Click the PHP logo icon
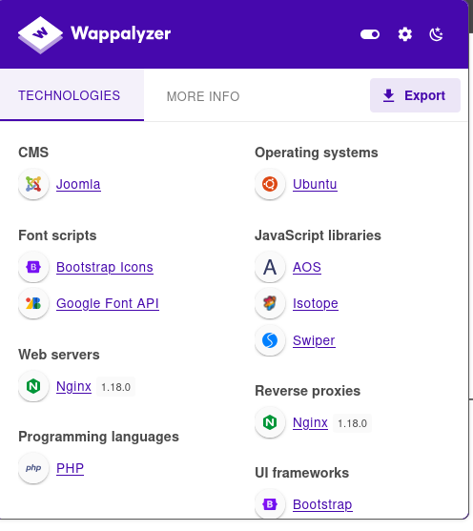Screen dimensions: 473x531 pos(33,468)
